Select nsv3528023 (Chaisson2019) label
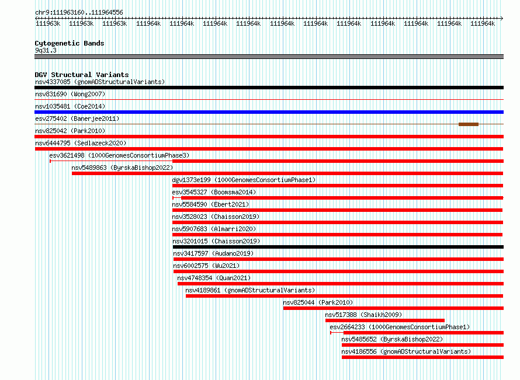 tap(216, 217)
